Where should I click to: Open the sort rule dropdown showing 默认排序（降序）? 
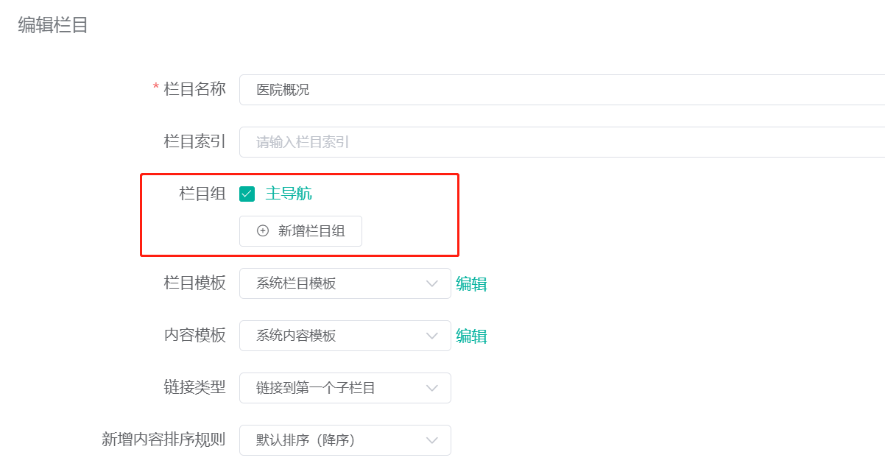click(x=345, y=439)
